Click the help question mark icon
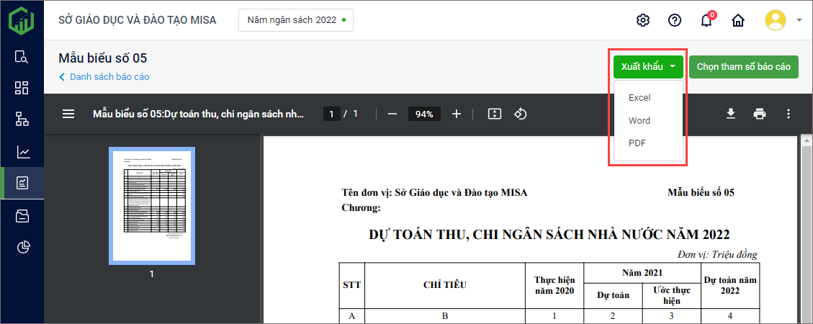Image resolution: width=813 pixels, height=324 pixels. point(675,20)
